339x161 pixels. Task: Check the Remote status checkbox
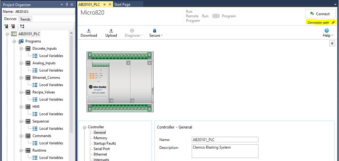point(184,16)
